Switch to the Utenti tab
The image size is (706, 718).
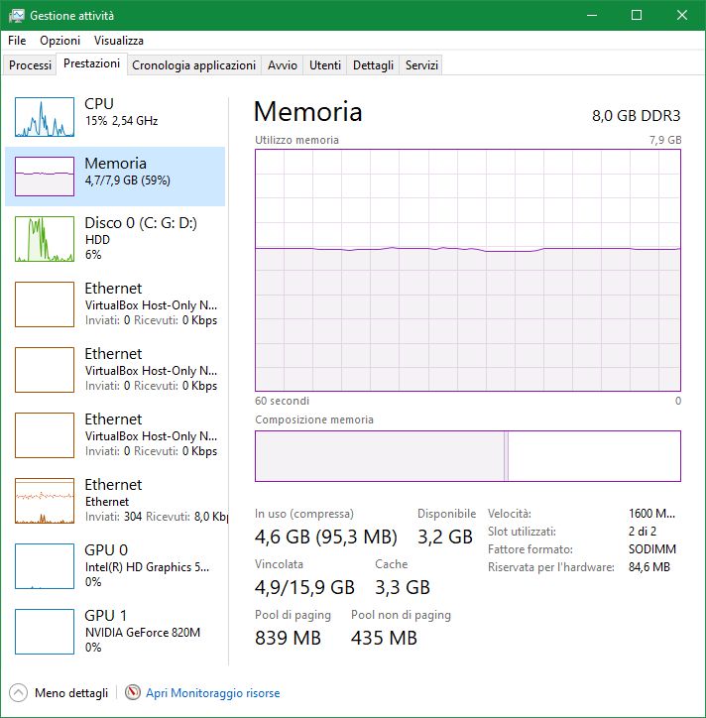point(325,65)
